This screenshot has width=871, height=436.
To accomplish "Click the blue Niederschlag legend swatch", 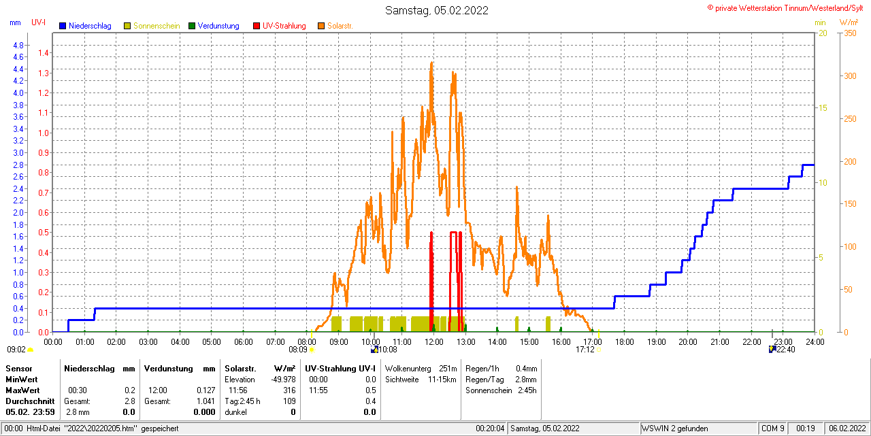I will point(63,26).
